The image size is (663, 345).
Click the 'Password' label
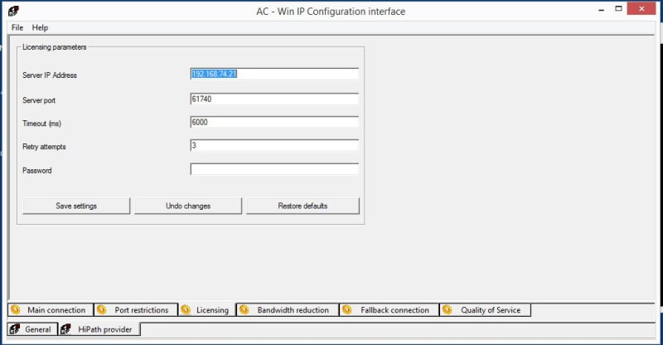coord(36,171)
